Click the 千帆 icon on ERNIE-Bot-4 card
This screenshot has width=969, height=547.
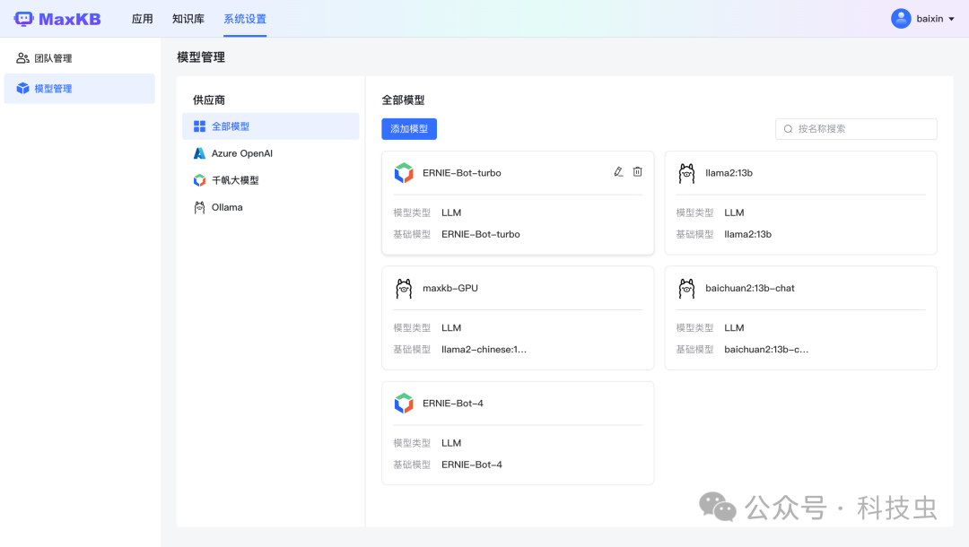pyautogui.click(x=404, y=403)
